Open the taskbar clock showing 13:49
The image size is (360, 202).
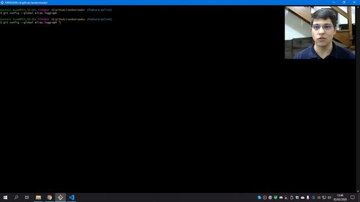[340, 198]
